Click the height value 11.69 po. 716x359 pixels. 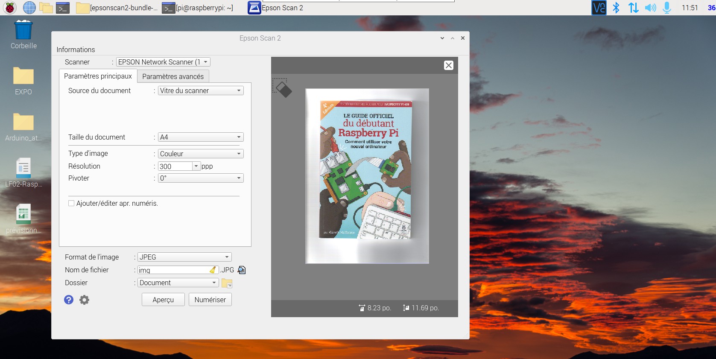click(425, 308)
